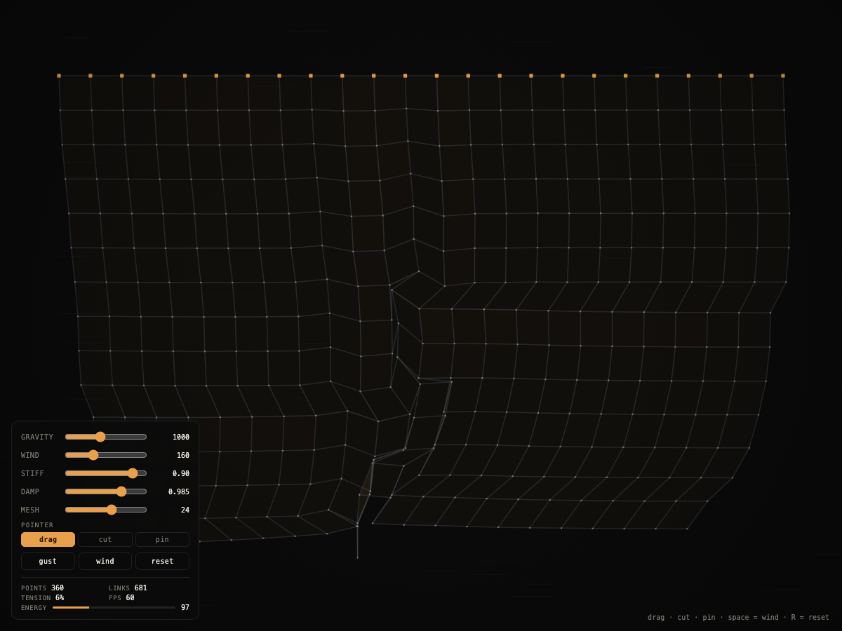
Task: Click the mesh value 24
Action: click(x=185, y=510)
